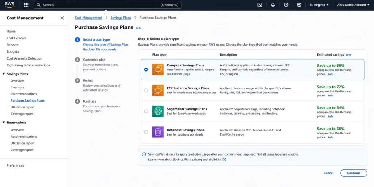Click the step 2 number circle

77,60
